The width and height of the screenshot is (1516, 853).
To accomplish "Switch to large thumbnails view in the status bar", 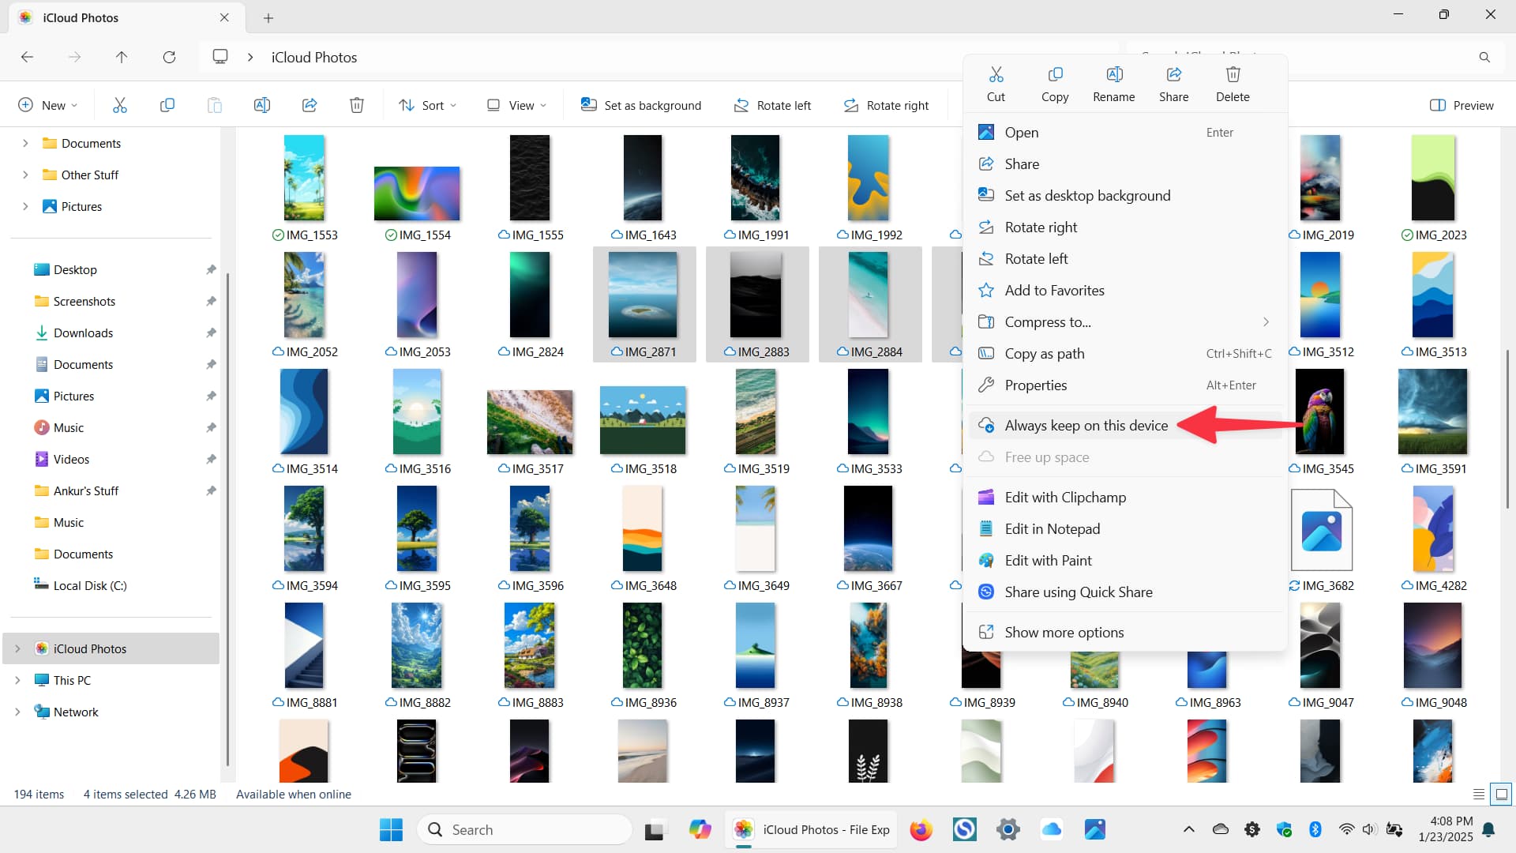I will click(x=1501, y=795).
